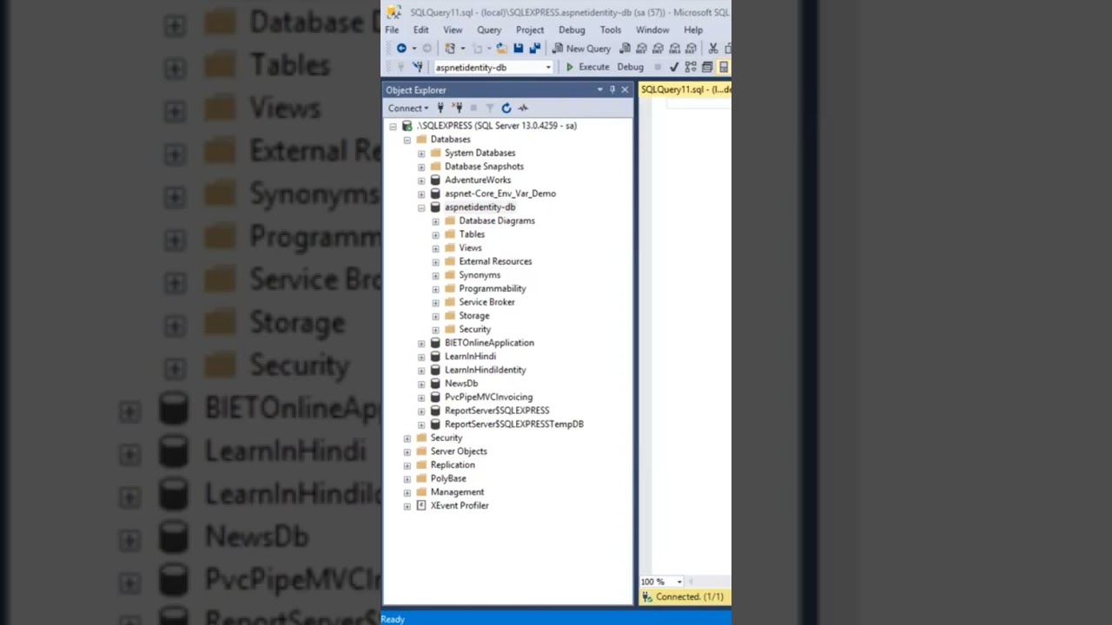The image size is (1112, 625).
Task: Select the LearnInHindiIdentity database
Action: (485, 370)
